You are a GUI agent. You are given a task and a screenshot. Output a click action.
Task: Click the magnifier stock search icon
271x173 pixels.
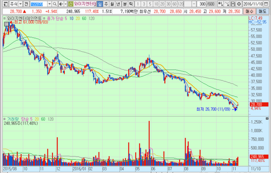[x=55, y=4]
